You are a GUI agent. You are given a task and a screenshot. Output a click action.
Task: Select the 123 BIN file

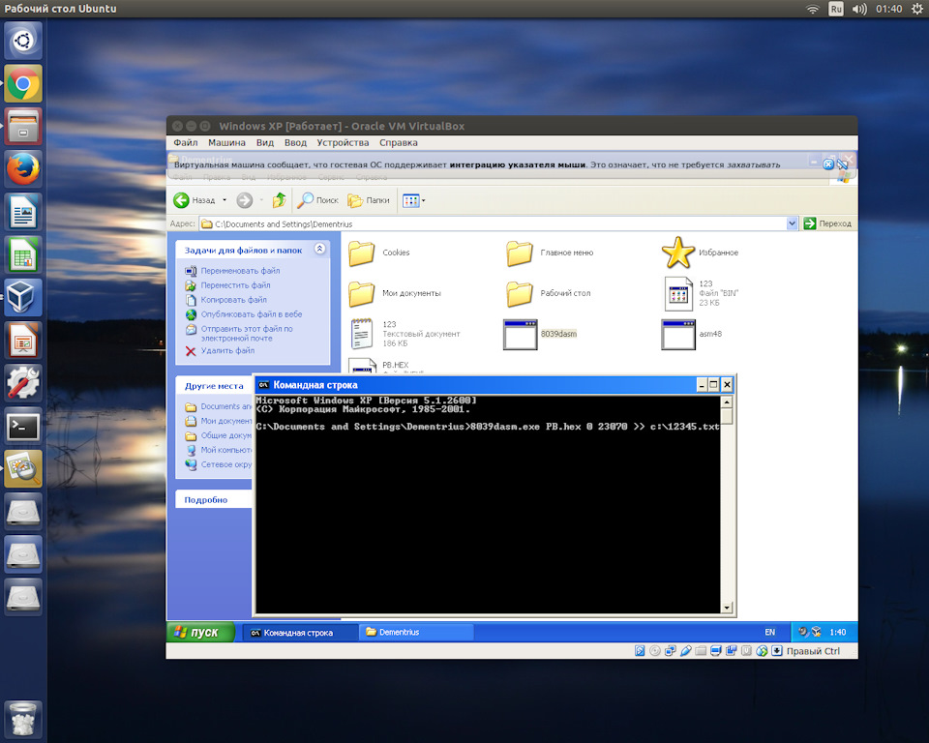[x=702, y=293]
